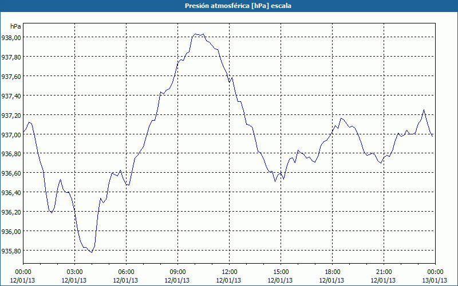This screenshot has height=286, width=458.
Task: Click the 12/01/13 date under 21:00
Action: [x=384, y=280]
